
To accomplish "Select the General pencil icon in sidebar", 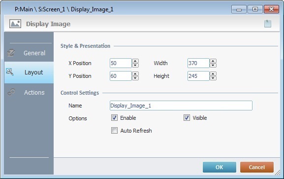I will 11,53.
